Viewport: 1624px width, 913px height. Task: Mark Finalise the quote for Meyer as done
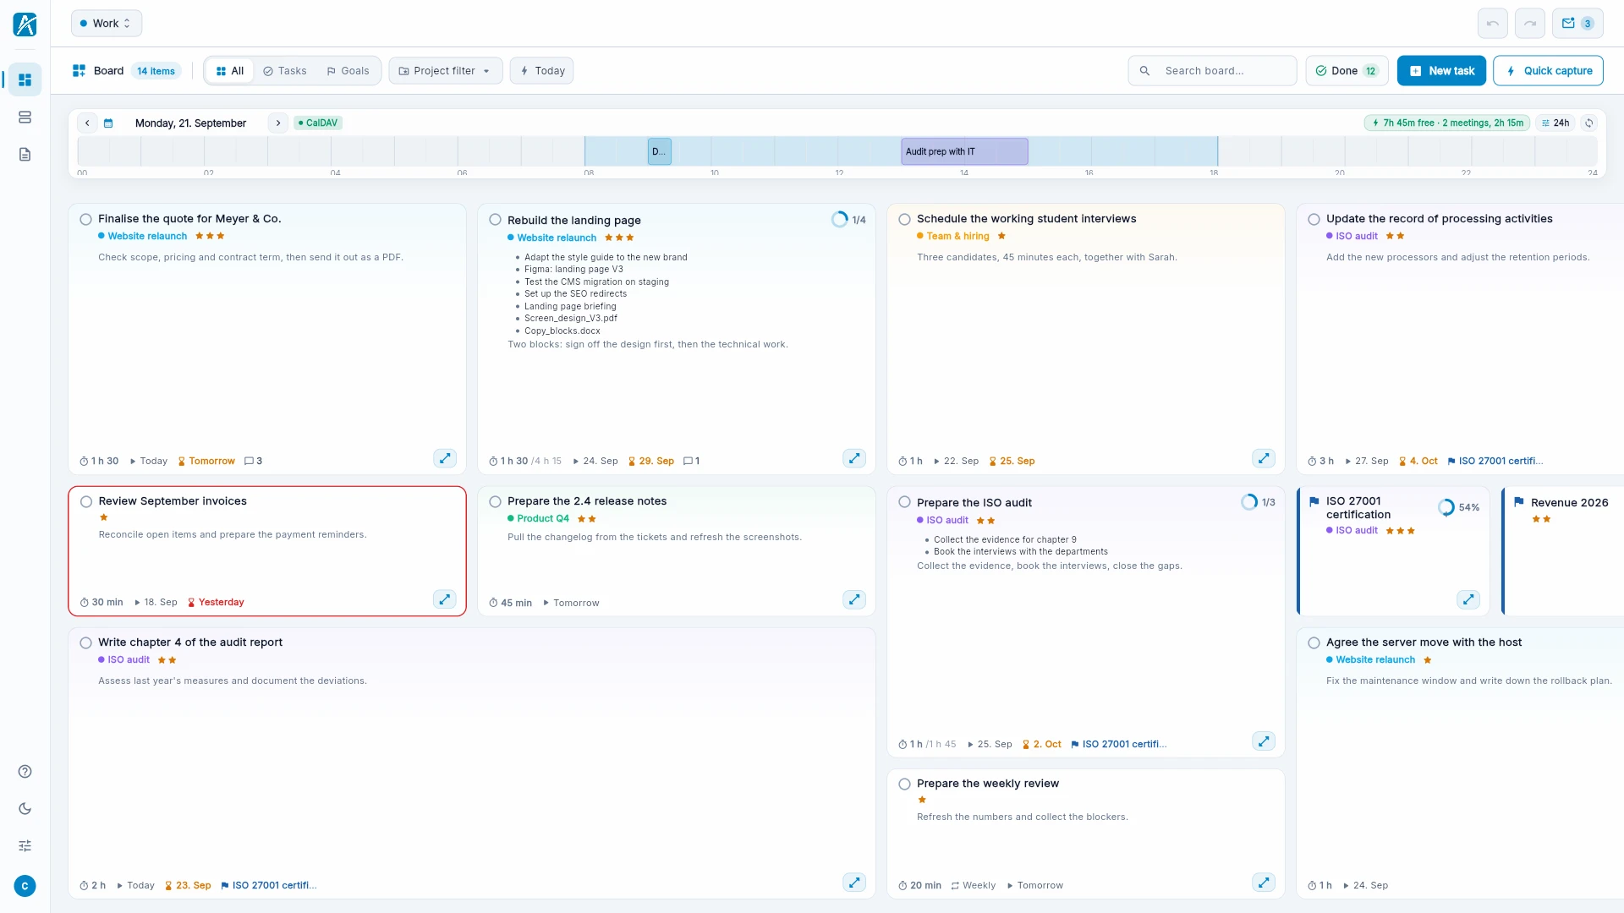pyautogui.click(x=85, y=219)
